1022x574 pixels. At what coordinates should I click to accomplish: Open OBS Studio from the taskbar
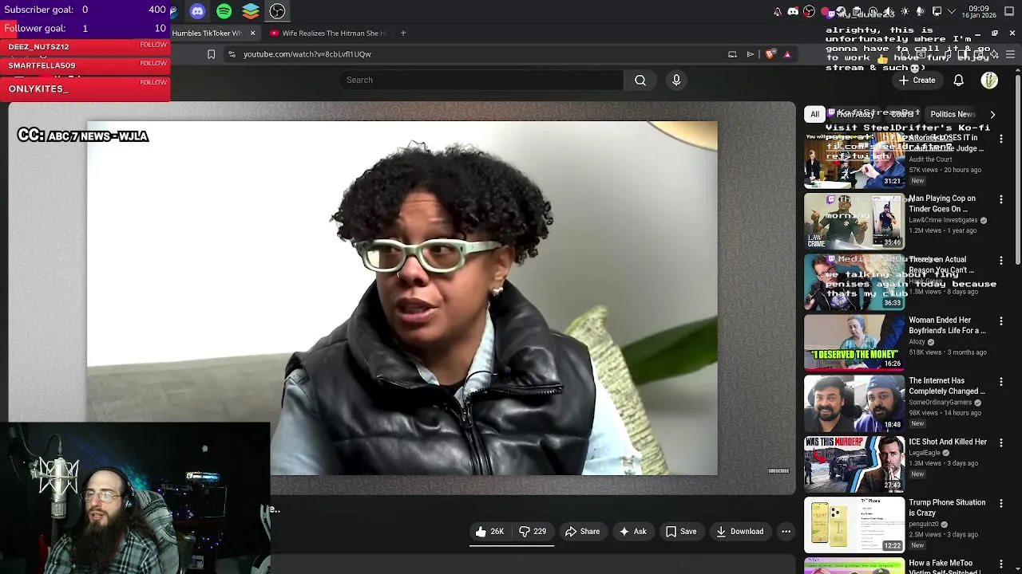277,11
